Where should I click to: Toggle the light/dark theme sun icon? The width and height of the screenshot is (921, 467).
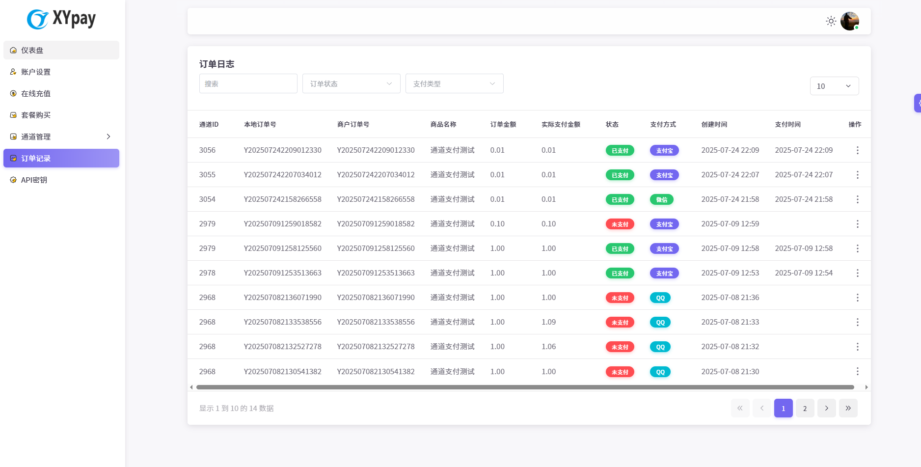(831, 21)
